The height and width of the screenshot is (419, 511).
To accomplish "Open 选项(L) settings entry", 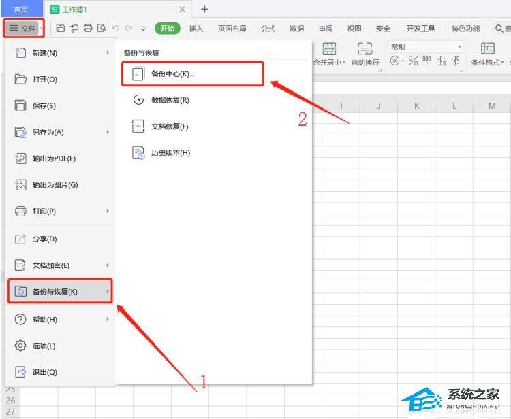I will tap(60, 346).
